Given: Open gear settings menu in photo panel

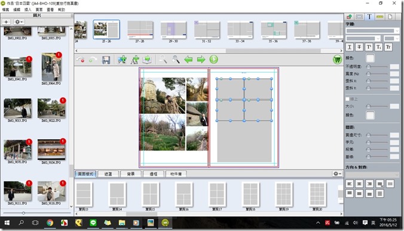Looking at the screenshot, I should (x=19, y=22).
